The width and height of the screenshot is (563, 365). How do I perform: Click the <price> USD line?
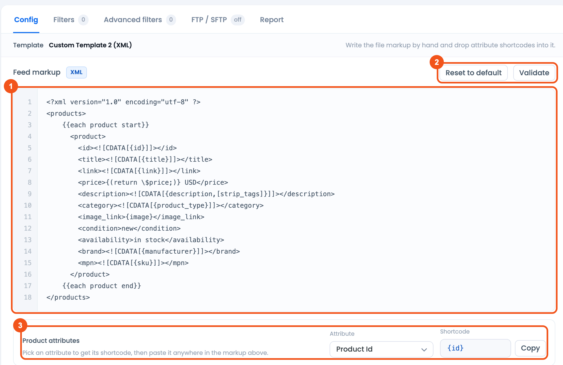(153, 182)
